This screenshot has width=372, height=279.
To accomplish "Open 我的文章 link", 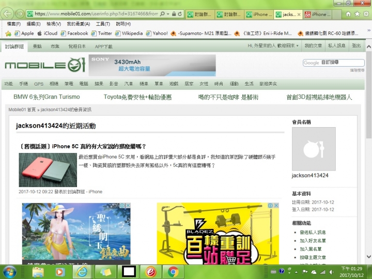I will (313, 45).
